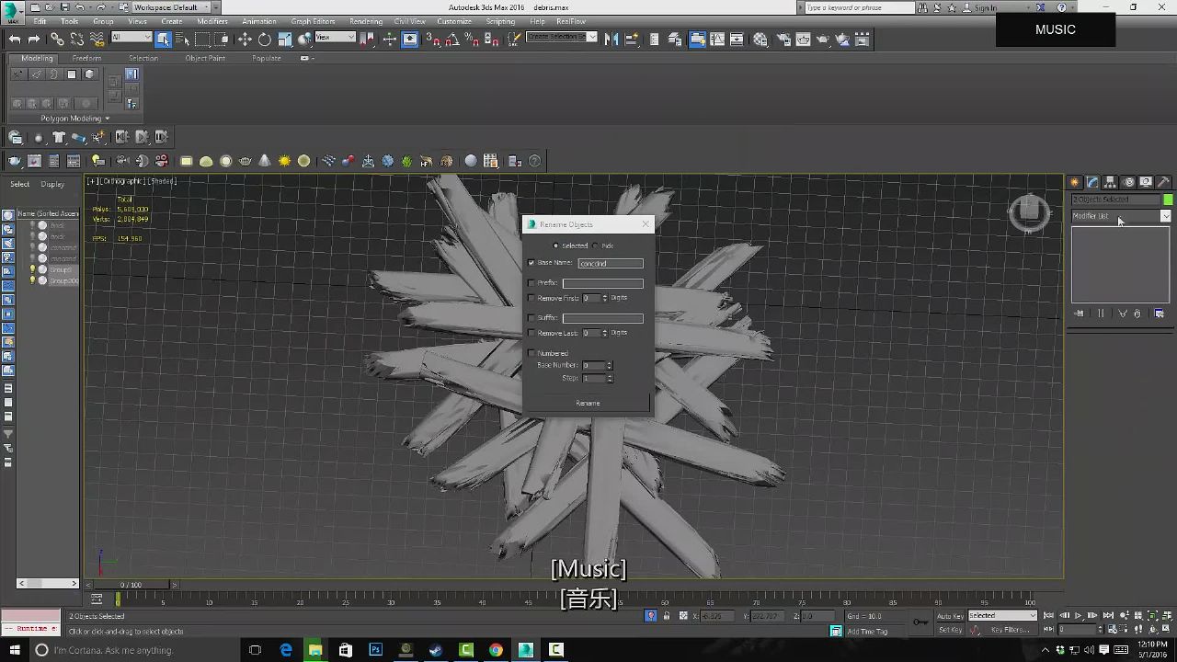Click the Undo arrow in main toolbar
This screenshot has width=1177, height=662.
15,39
